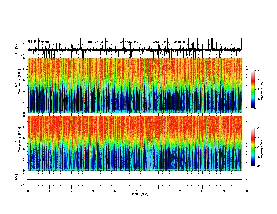The image size is (277, 214).
Task: Click time axis tick label "8"
Action: coord(202,191)
